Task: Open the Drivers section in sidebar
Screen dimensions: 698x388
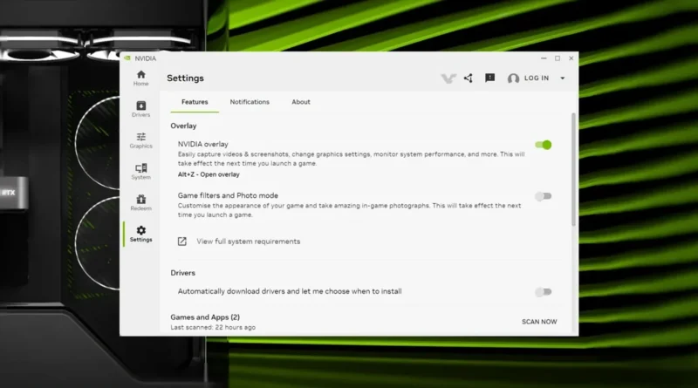Action: tap(140, 109)
